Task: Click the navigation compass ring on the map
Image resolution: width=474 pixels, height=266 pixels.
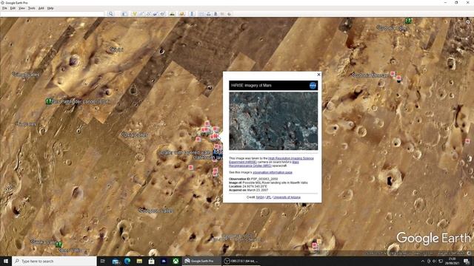Action: [x=463, y=30]
